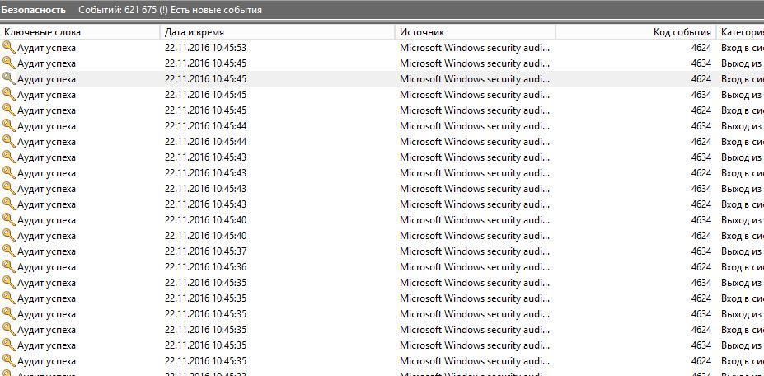764x376 pixels.
Task: Select the date cell '22.11.2016 10:45:53'
Action: pos(205,48)
